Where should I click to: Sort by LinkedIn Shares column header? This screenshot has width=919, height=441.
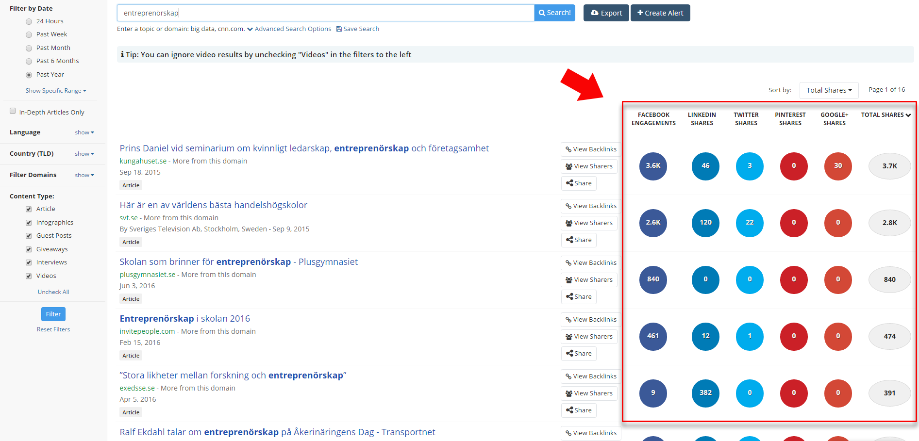tap(702, 119)
